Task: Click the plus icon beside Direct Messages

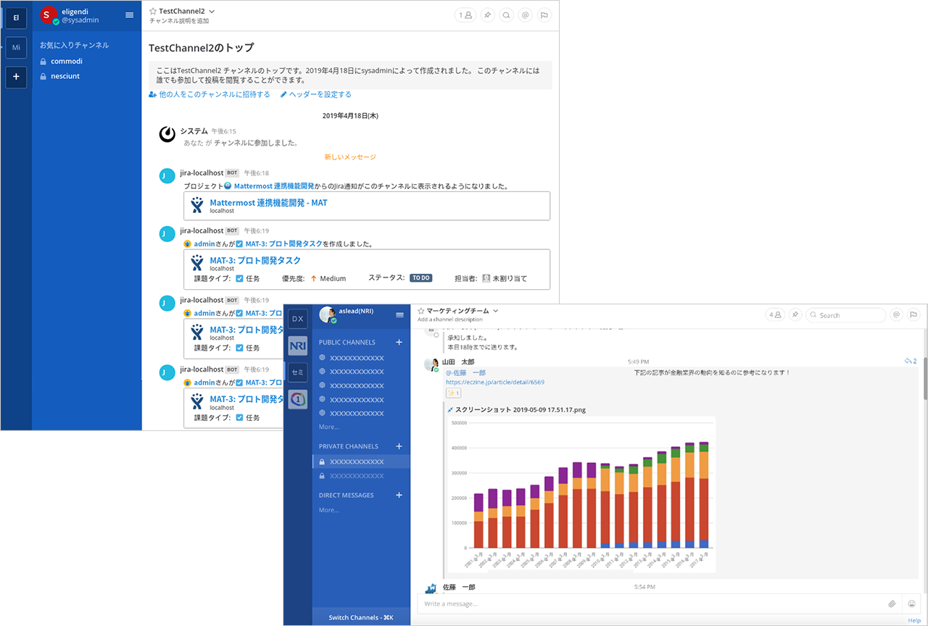Action: tap(399, 495)
